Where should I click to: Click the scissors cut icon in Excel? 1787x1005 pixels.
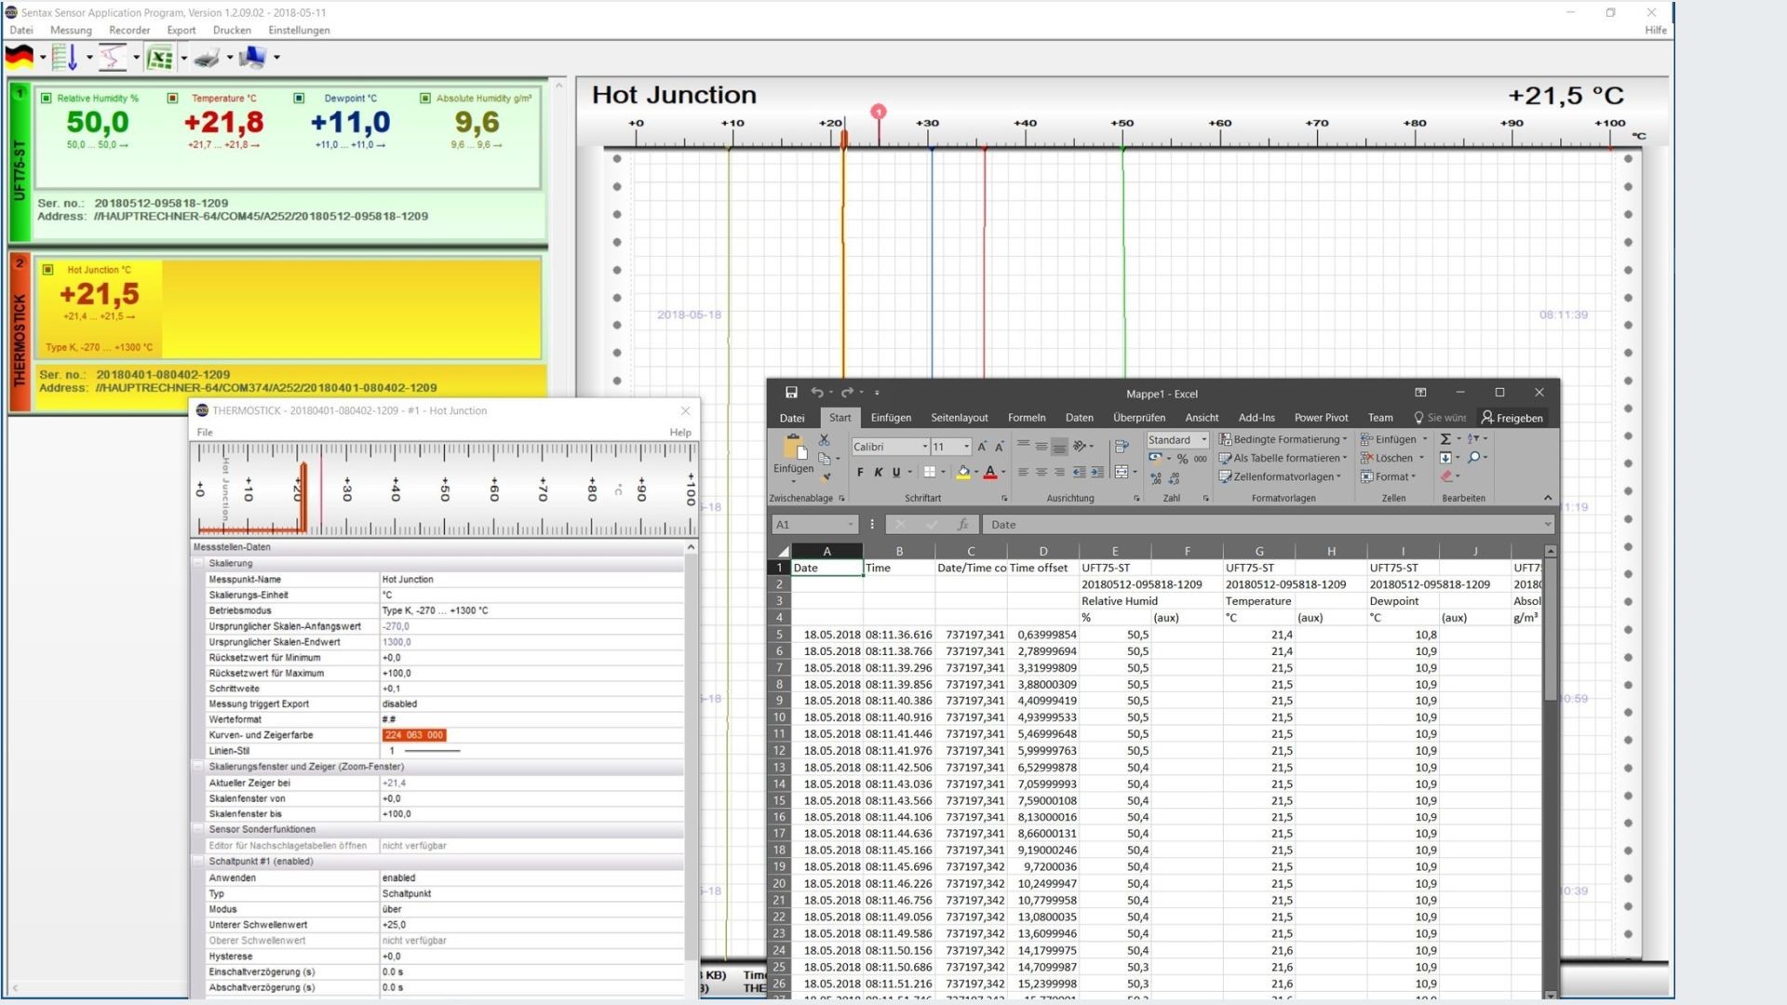coord(824,439)
